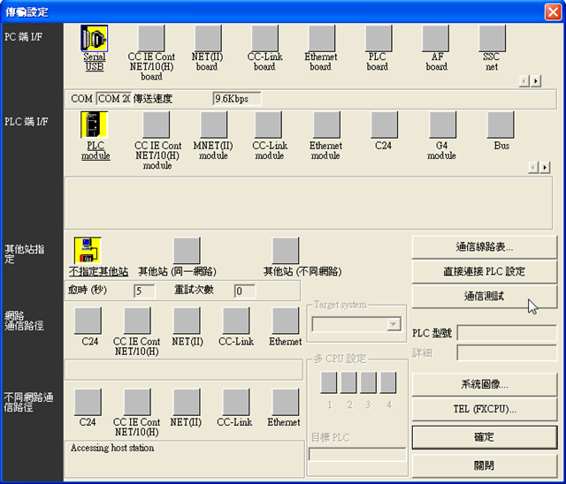
Task: Choose 其他站 (同一網路) icon
Action: click(x=187, y=251)
